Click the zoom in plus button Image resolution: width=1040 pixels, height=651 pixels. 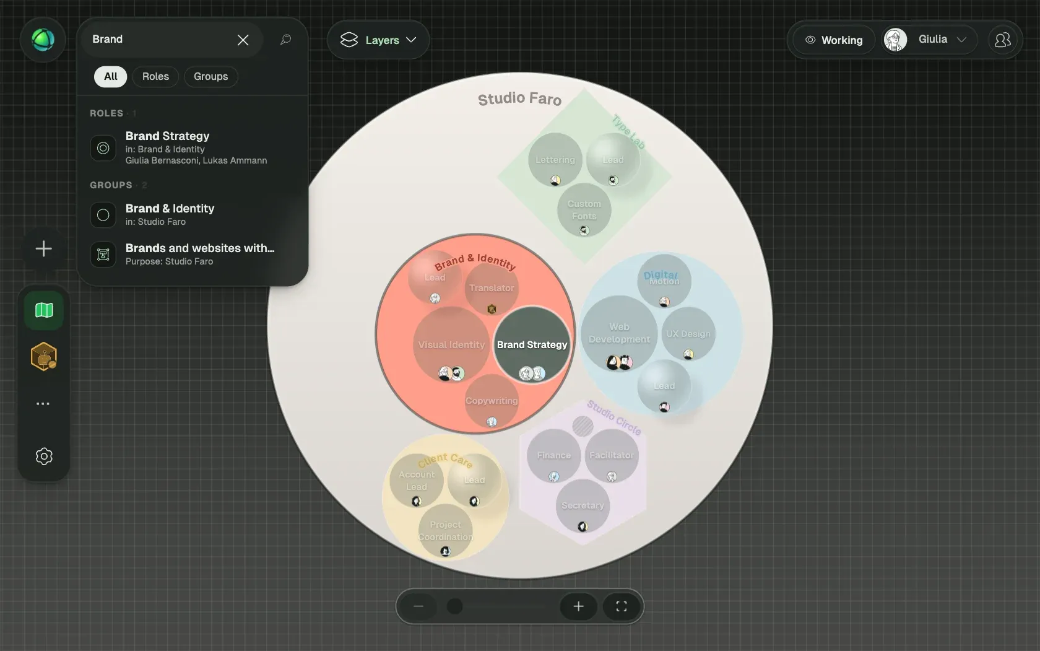coord(578,606)
